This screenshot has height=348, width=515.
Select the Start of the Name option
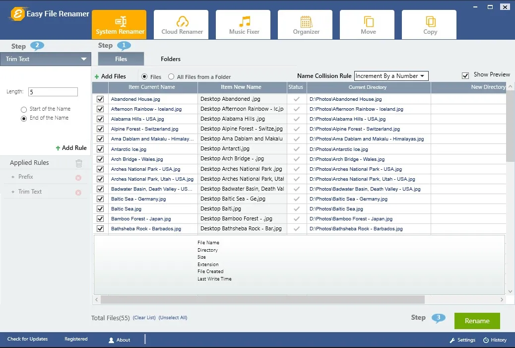[24, 109]
